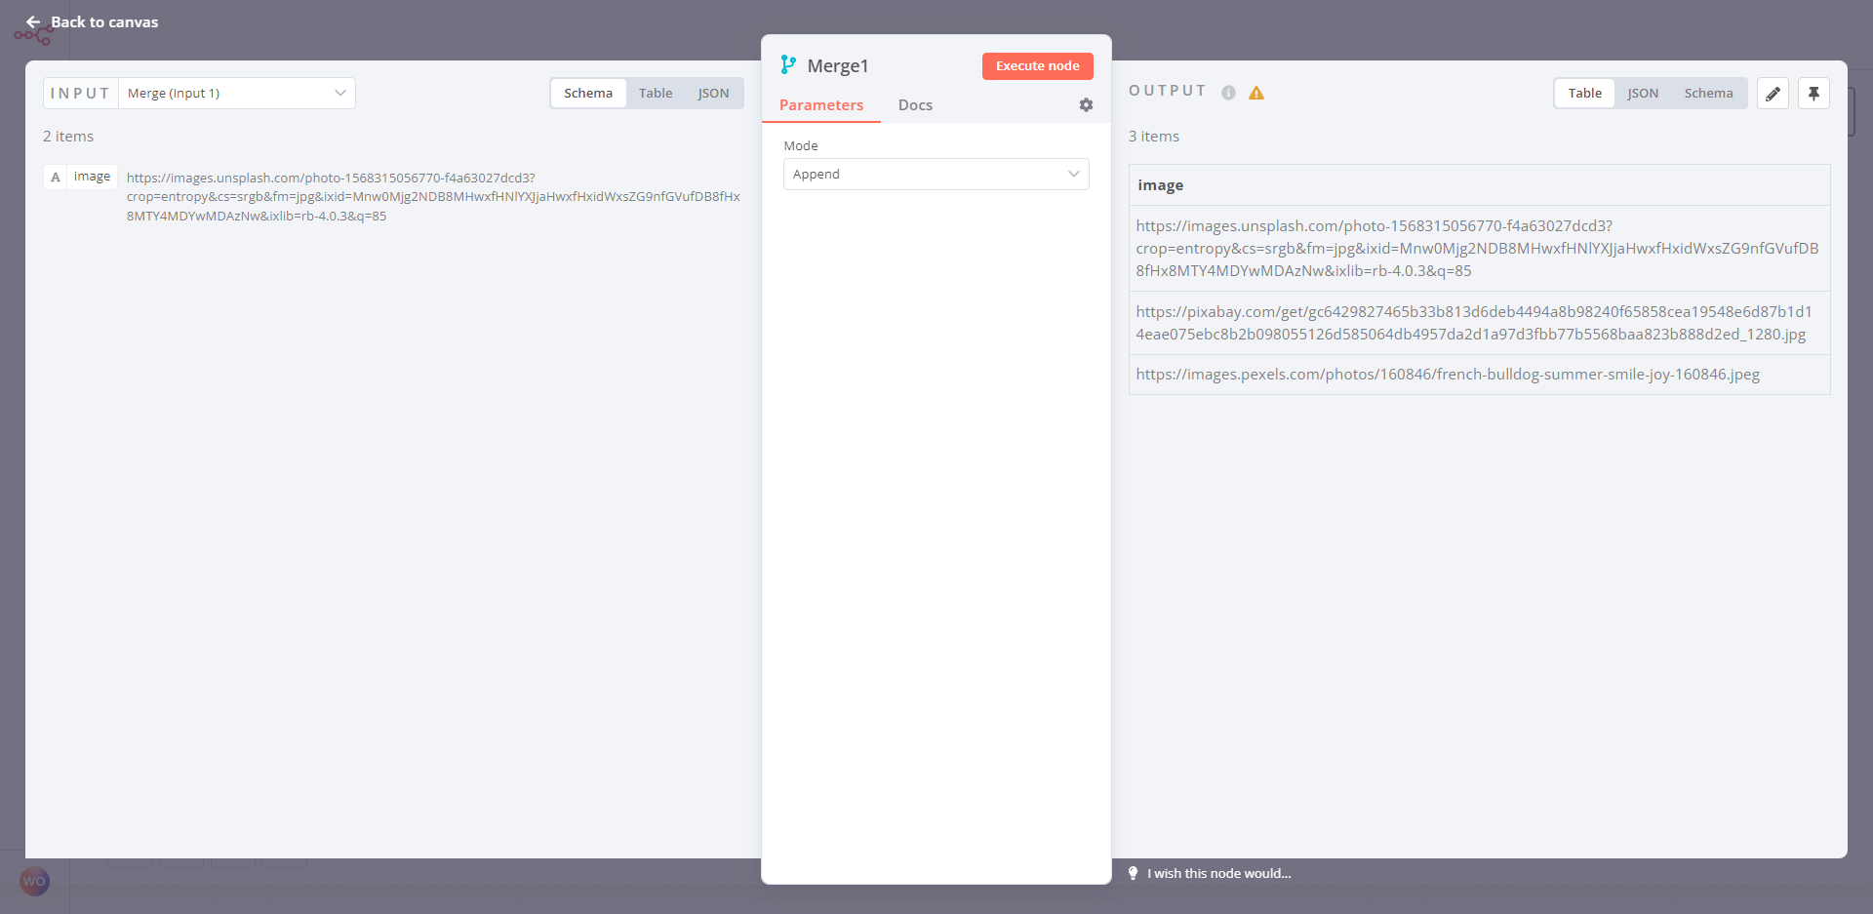The width and height of the screenshot is (1873, 914).
Task: Click the Execute node button
Action: 1037,65
